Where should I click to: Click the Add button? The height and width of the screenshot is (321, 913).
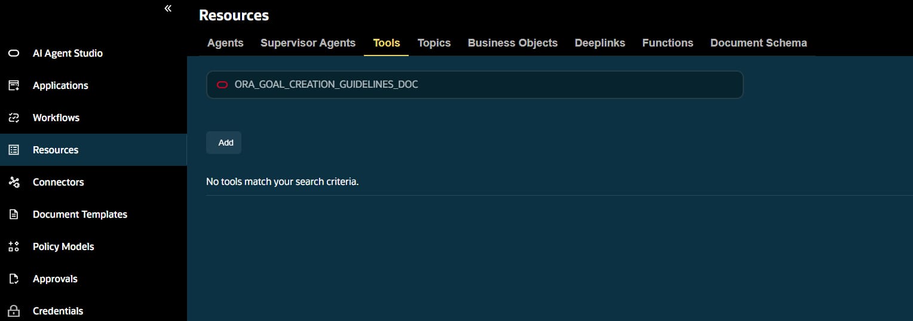tap(224, 143)
